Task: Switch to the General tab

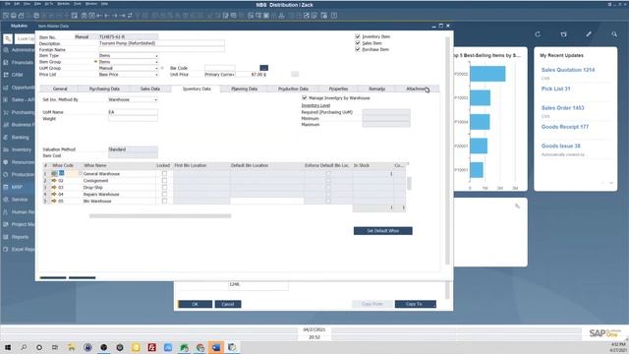Action: click(x=60, y=88)
